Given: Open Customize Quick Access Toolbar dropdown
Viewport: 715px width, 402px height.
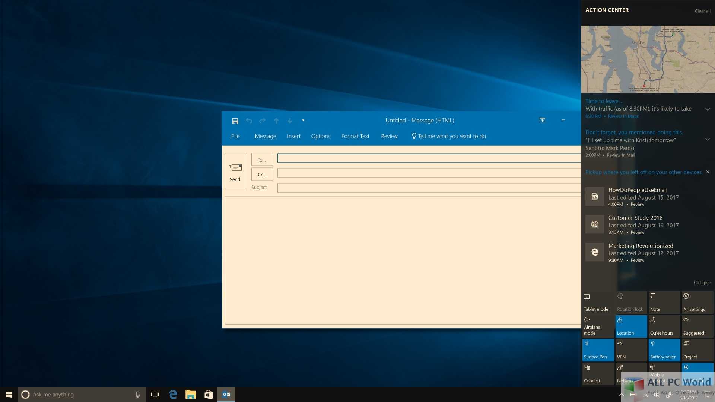Looking at the screenshot, I should [303, 120].
